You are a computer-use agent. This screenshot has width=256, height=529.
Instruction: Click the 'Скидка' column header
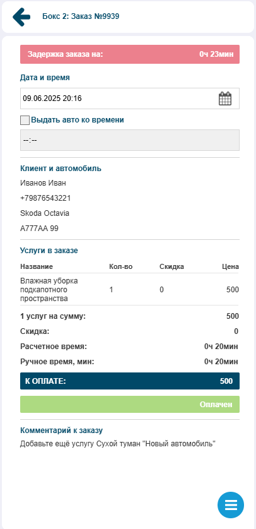[x=172, y=267]
